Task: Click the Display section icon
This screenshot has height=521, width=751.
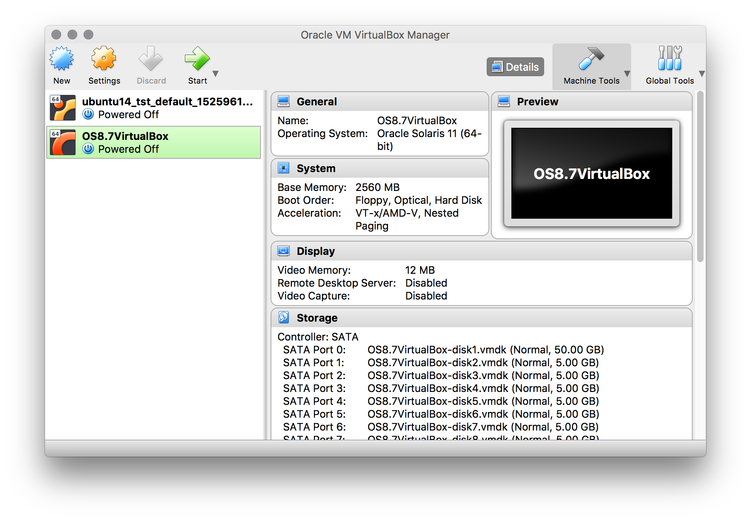Action: click(283, 251)
